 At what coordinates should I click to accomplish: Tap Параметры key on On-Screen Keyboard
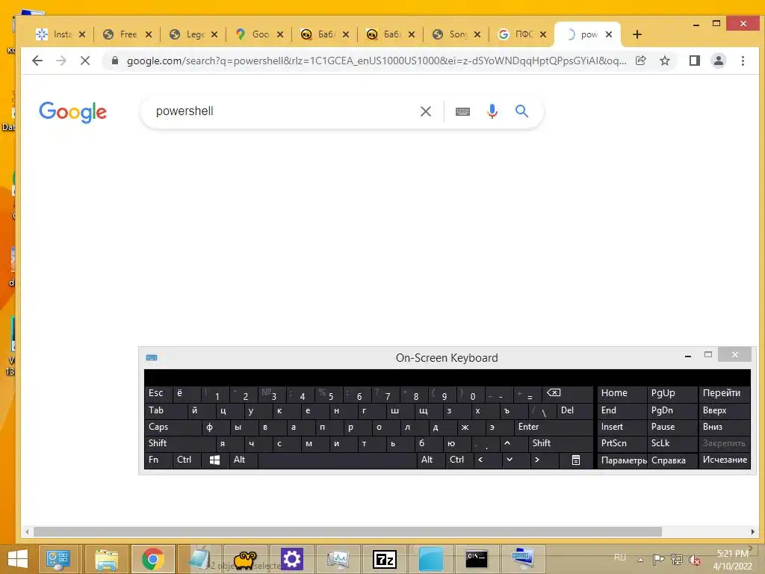point(623,460)
